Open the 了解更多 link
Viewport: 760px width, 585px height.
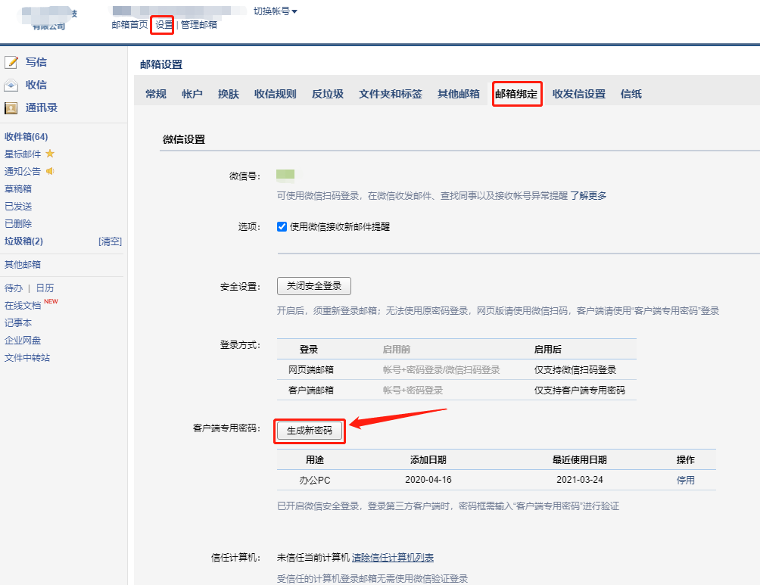(x=588, y=195)
